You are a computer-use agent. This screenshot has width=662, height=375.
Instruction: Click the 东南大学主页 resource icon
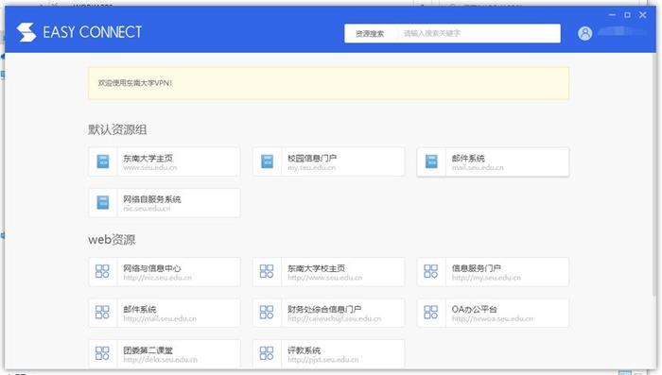click(103, 162)
